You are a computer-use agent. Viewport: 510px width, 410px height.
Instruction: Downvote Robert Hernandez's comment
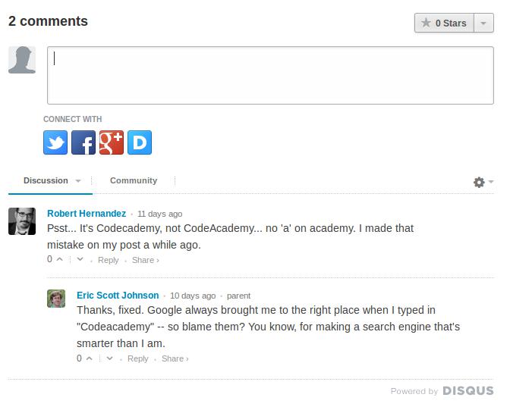coord(80,259)
